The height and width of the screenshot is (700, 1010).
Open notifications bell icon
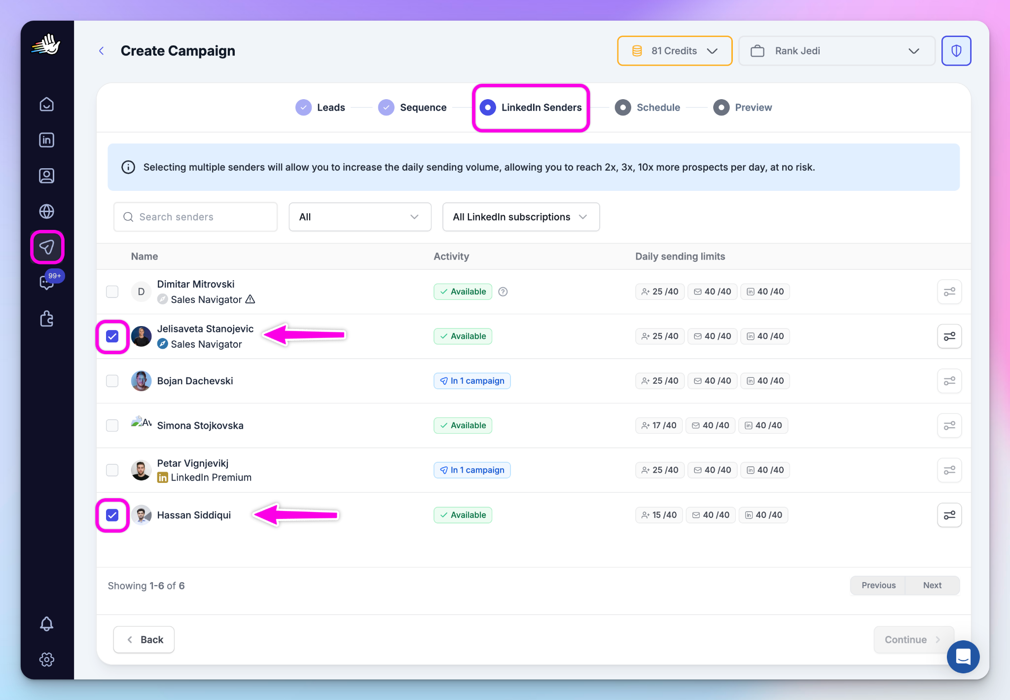click(x=47, y=624)
